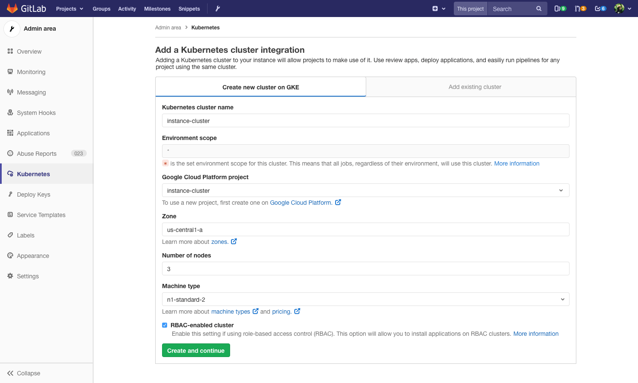Open the System Hooks sidebar item

pyautogui.click(x=36, y=112)
